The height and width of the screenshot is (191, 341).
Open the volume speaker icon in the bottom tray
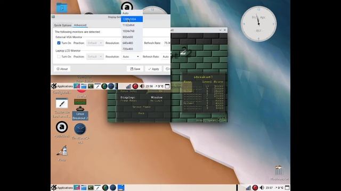point(262,187)
